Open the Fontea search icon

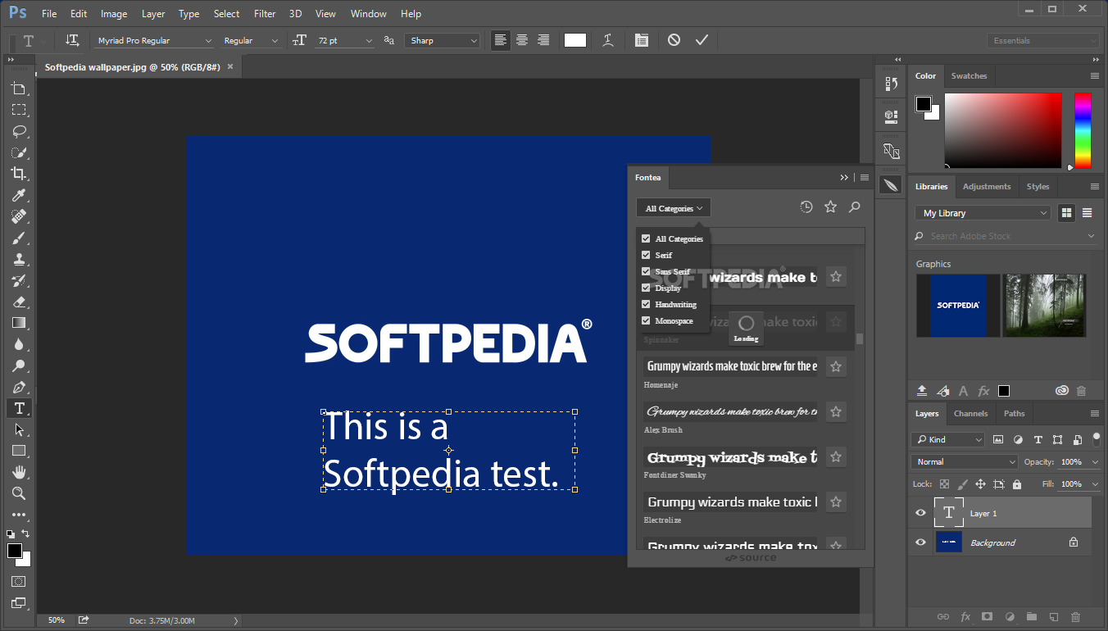point(855,207)
